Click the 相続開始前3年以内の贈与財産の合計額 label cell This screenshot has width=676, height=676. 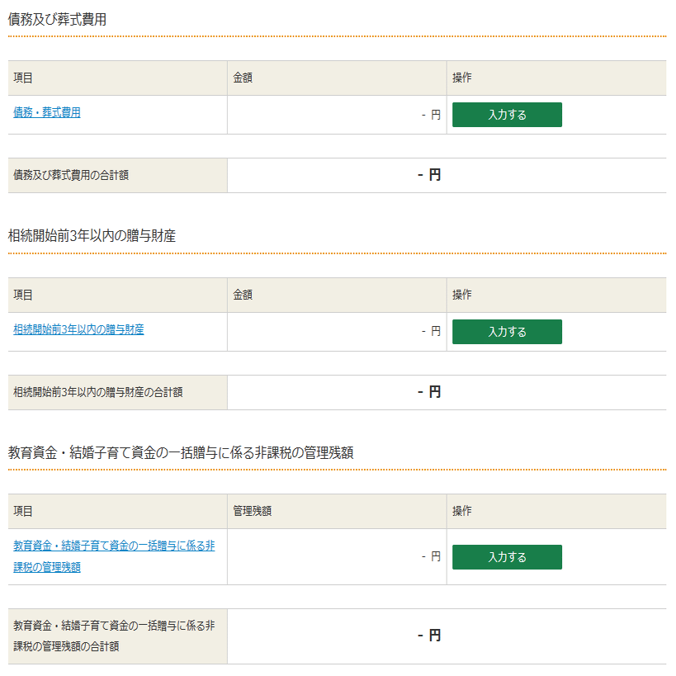[118, 392]
